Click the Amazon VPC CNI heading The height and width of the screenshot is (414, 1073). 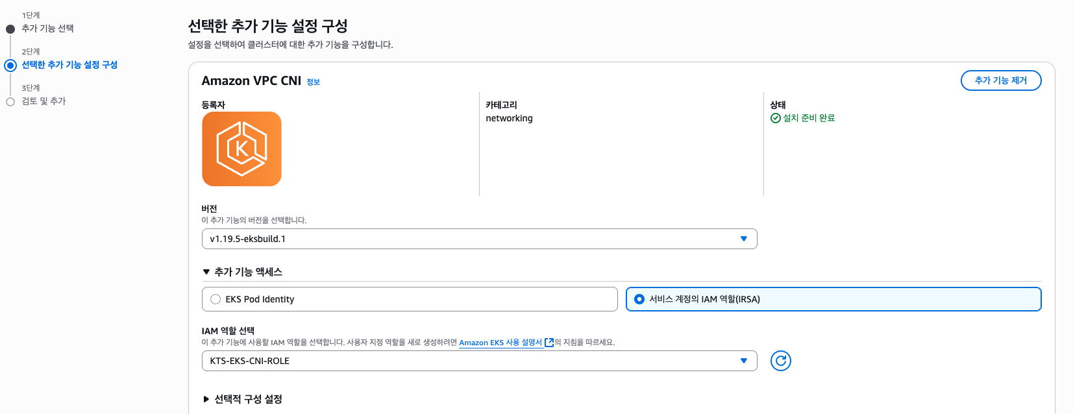click(251, 80)
